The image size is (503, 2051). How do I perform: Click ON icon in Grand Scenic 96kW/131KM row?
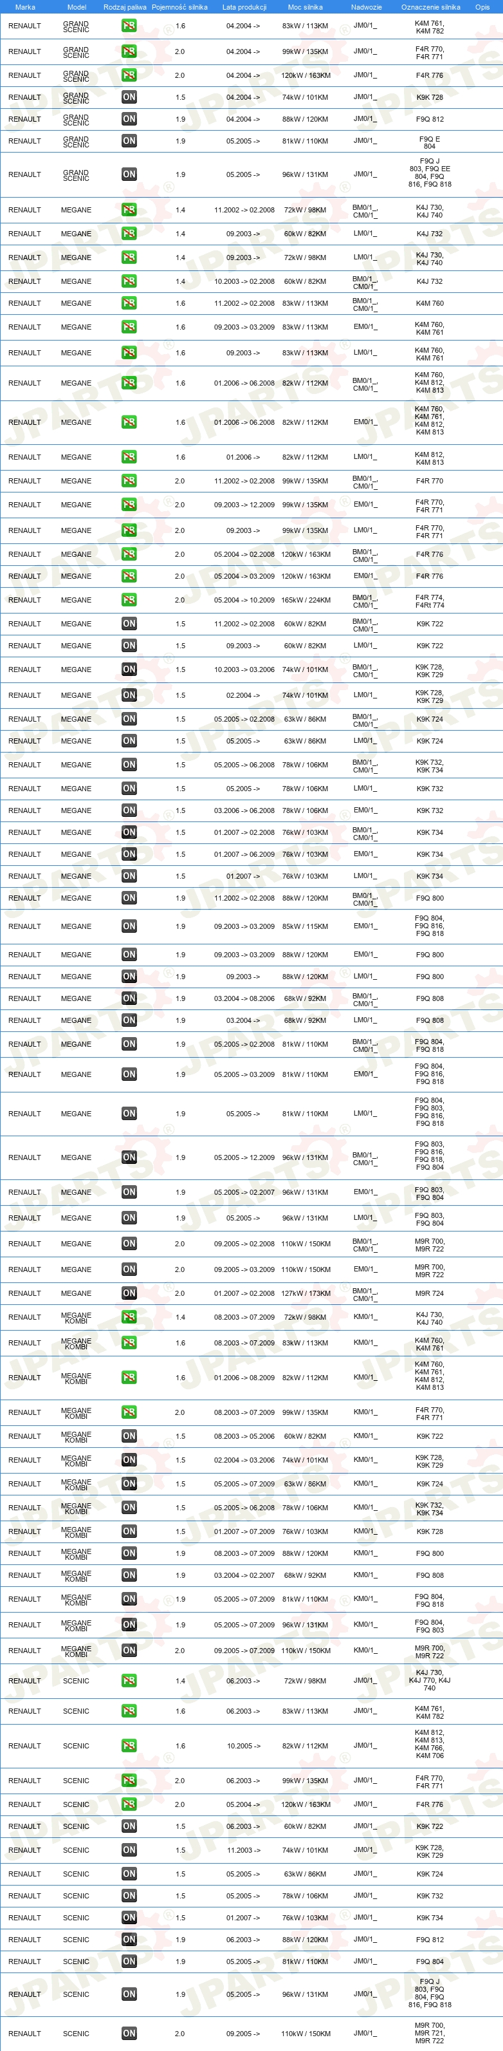[129, 174]
